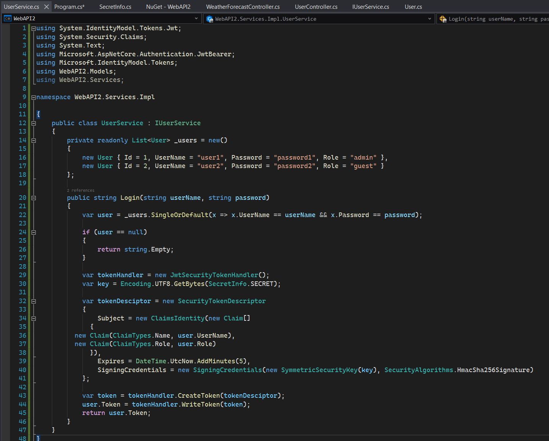Open the User.cs tab
Image resolution: width=549 pixels, height=441 pixels.
pyautogui.click(x=413, y=7)
